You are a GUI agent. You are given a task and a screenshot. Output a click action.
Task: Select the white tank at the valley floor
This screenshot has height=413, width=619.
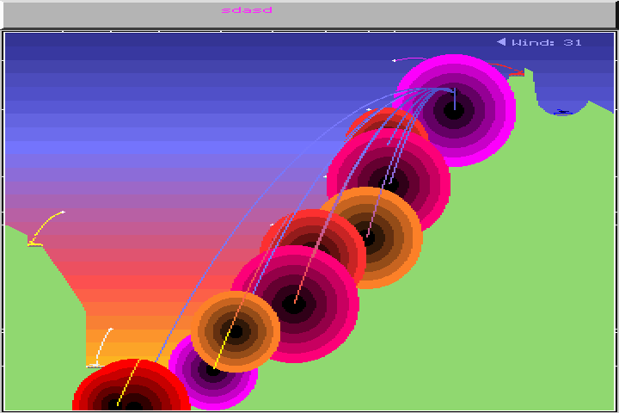(x=94, y=366)
